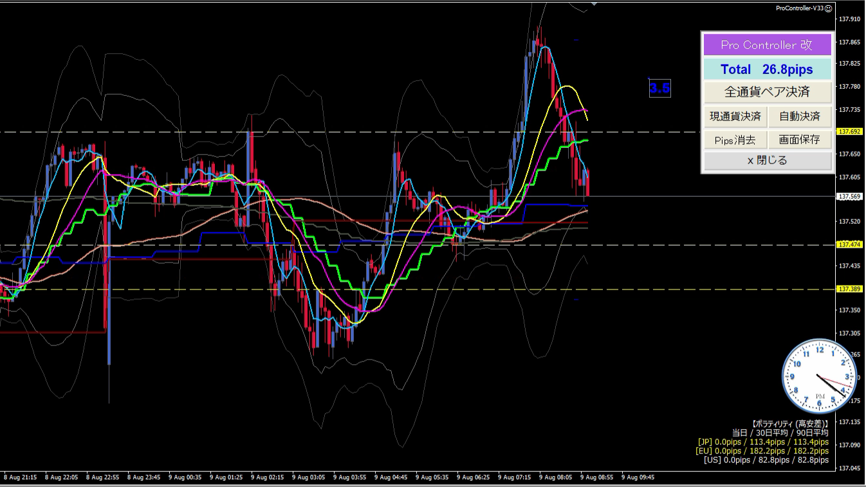Screen dimensions: 866x487
Task: Click the 9 Aug 02:15 time label
Action: pos(267,477)
